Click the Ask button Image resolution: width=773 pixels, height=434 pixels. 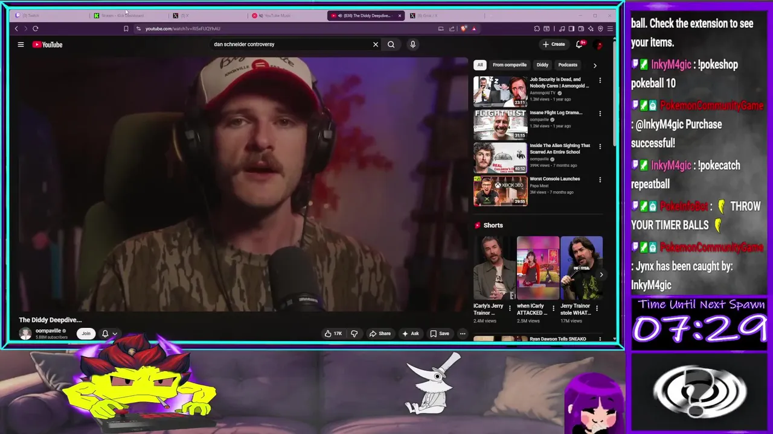click(410, 333)
